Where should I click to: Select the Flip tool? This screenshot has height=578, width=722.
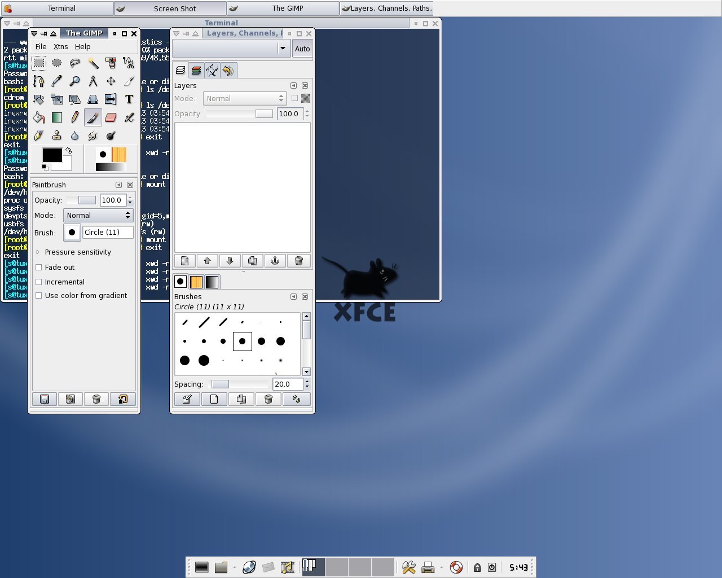pos(111,99)
